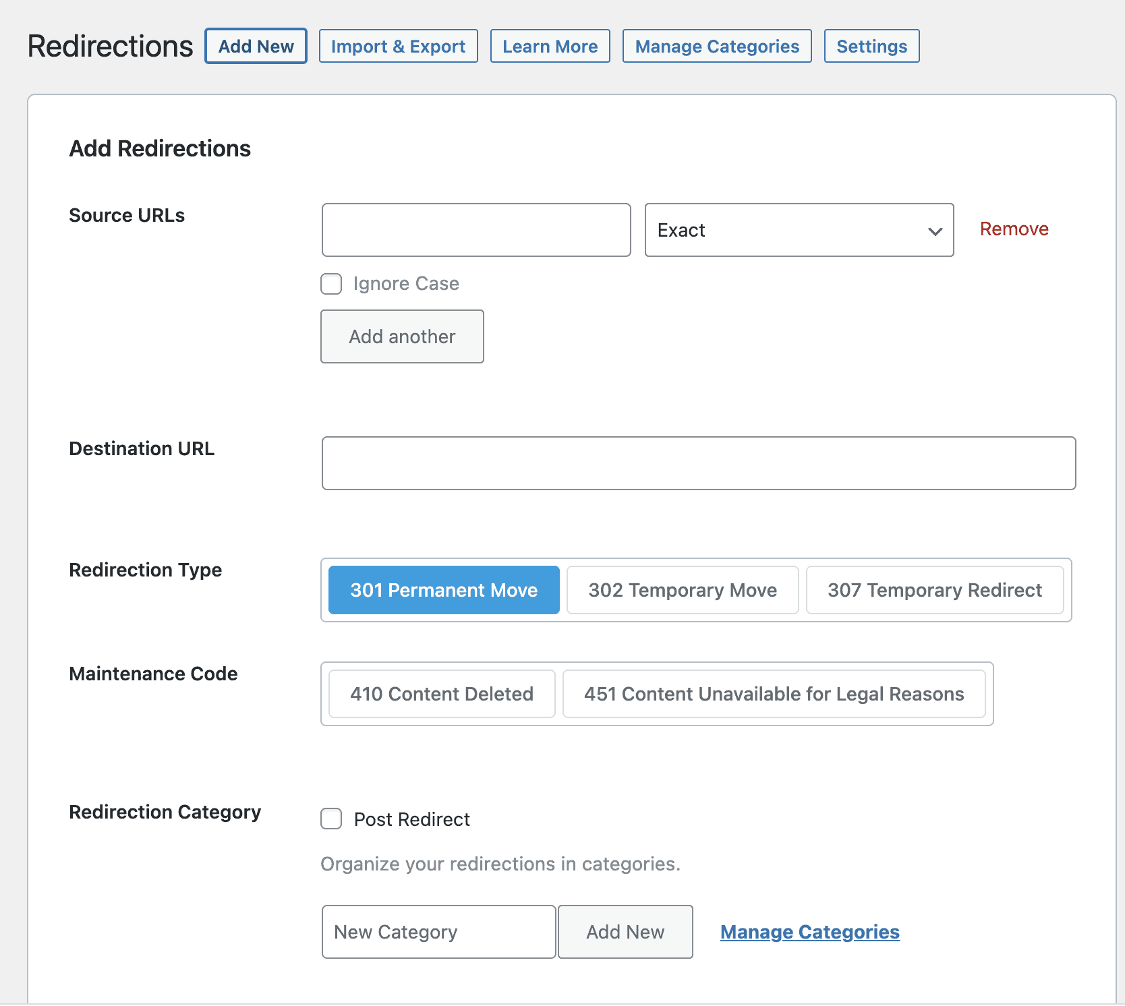
Task: Click Add another source URL button
Action: (x=402, y=336)
